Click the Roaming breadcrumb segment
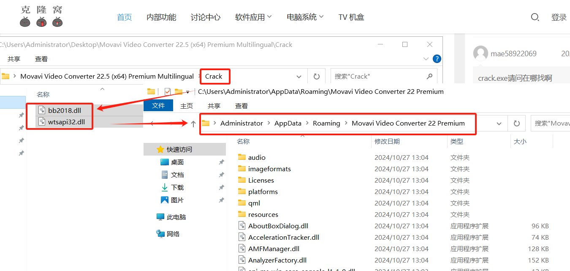Image resolution: width=570 pixels, height=271 pixels. click(x=326, y=123)
